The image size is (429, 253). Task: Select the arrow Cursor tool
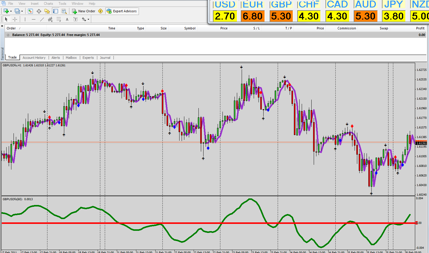point(6,19)
